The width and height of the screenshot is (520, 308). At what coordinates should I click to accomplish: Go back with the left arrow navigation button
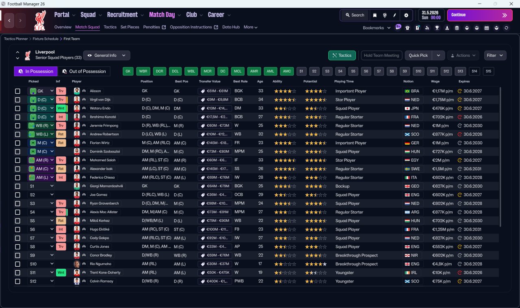(10, 20)
